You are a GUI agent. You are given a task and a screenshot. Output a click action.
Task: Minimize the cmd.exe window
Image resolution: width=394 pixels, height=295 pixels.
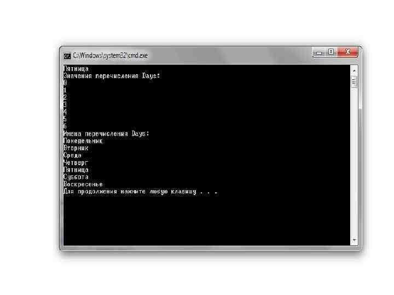(x=319, y=52)
